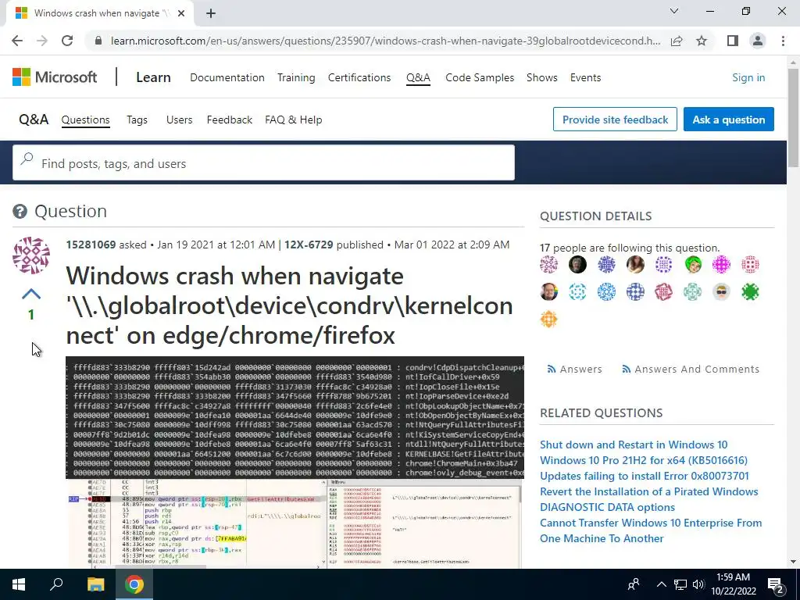Viewport: 800px width, 600px height.
Task: Upvote the question with up arrow
Action: [31, 294]
